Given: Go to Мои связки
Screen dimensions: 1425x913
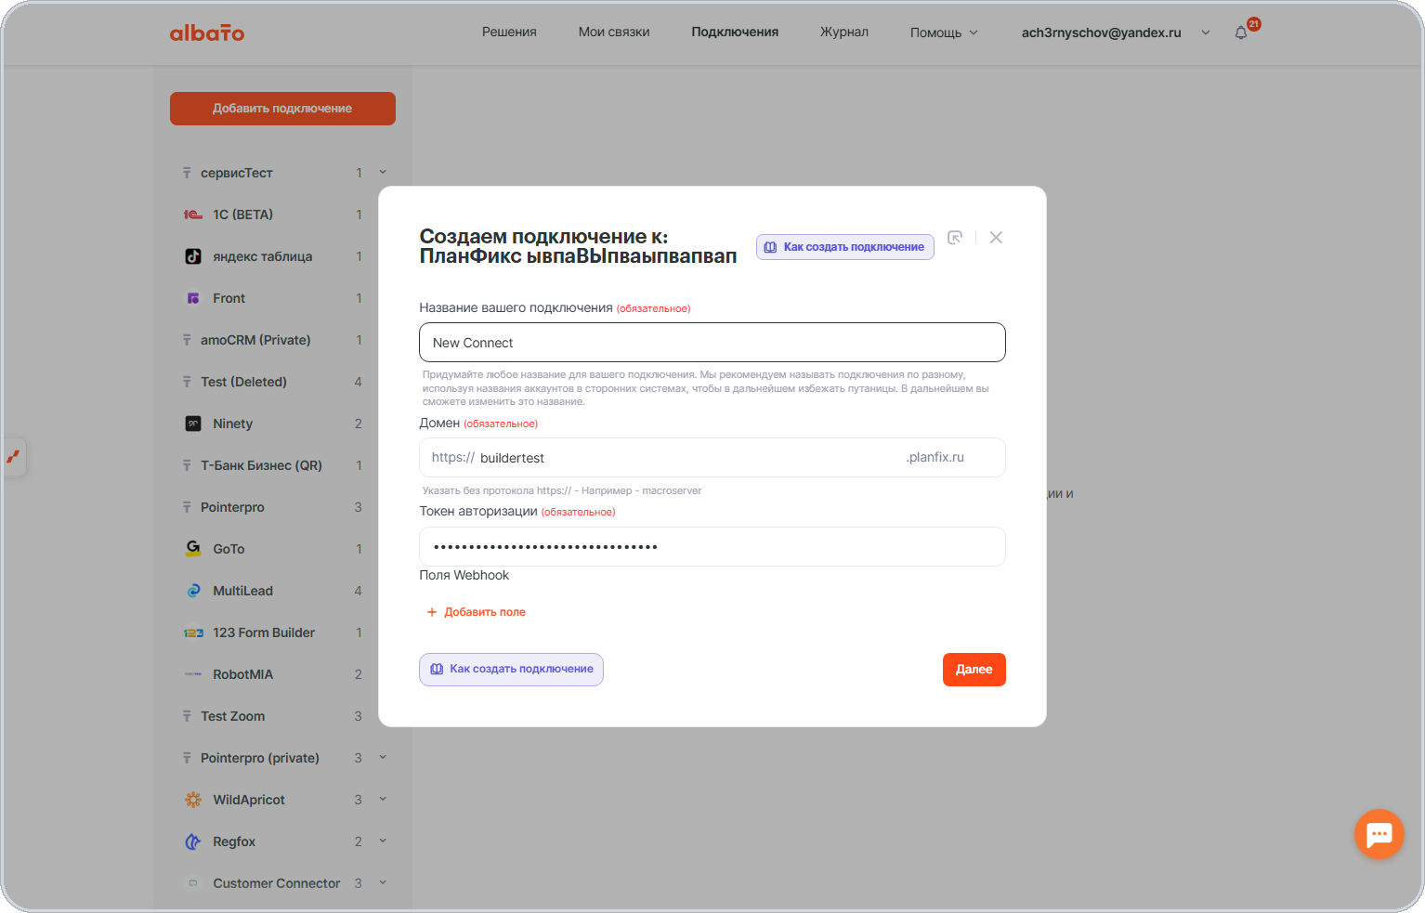Looking at the screenshot, I should (x=614, y=32).
